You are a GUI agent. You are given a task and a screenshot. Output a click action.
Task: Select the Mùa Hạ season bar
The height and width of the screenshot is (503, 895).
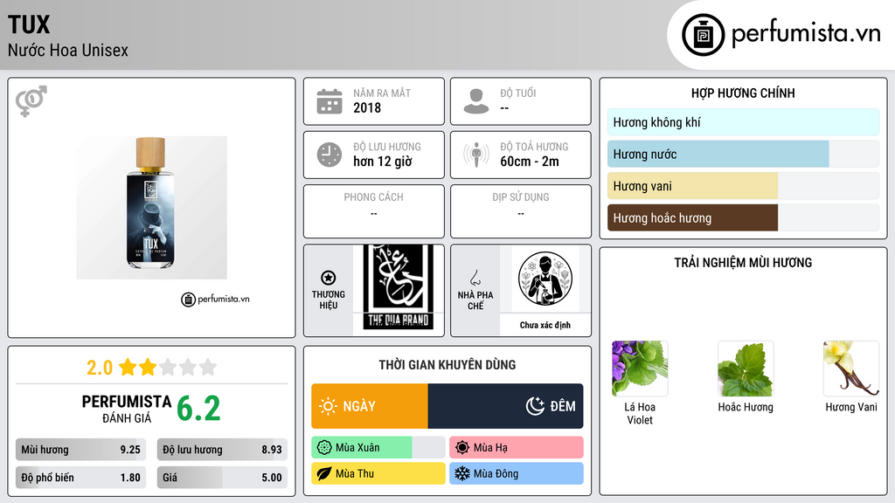click(517, 448)
